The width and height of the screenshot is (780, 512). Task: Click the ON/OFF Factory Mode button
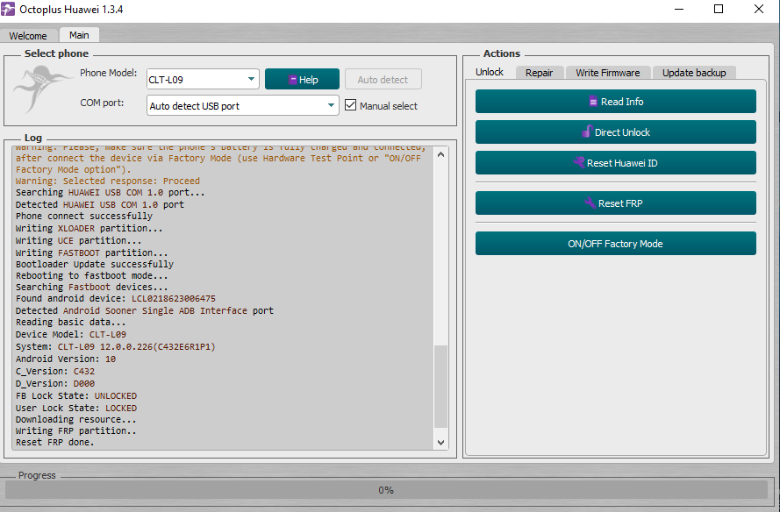click(x=615, y=244)
